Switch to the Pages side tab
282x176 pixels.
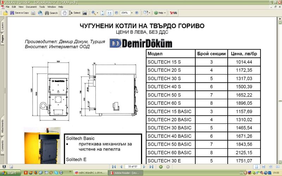click(x=2, y=39)
